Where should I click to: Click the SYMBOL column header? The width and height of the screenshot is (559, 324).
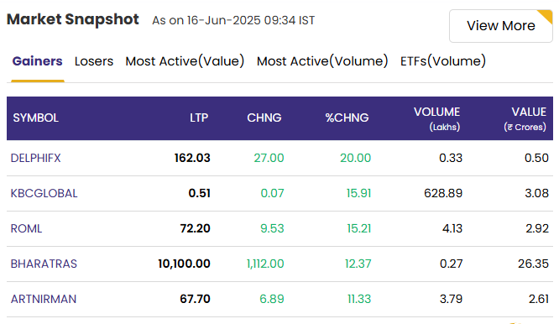point(35,118)
